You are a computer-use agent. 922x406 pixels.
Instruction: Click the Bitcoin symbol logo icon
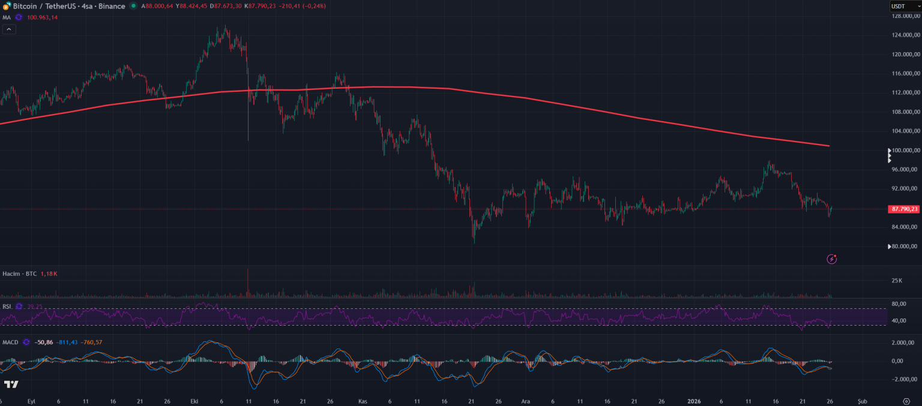7,6
